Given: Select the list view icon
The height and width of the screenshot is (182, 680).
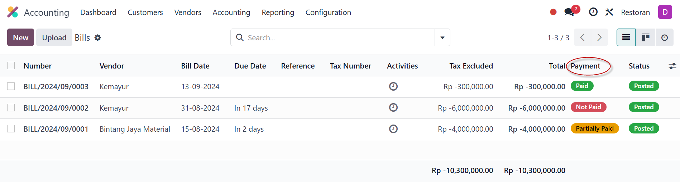Looking at the screenshot, I should [626, 37].
